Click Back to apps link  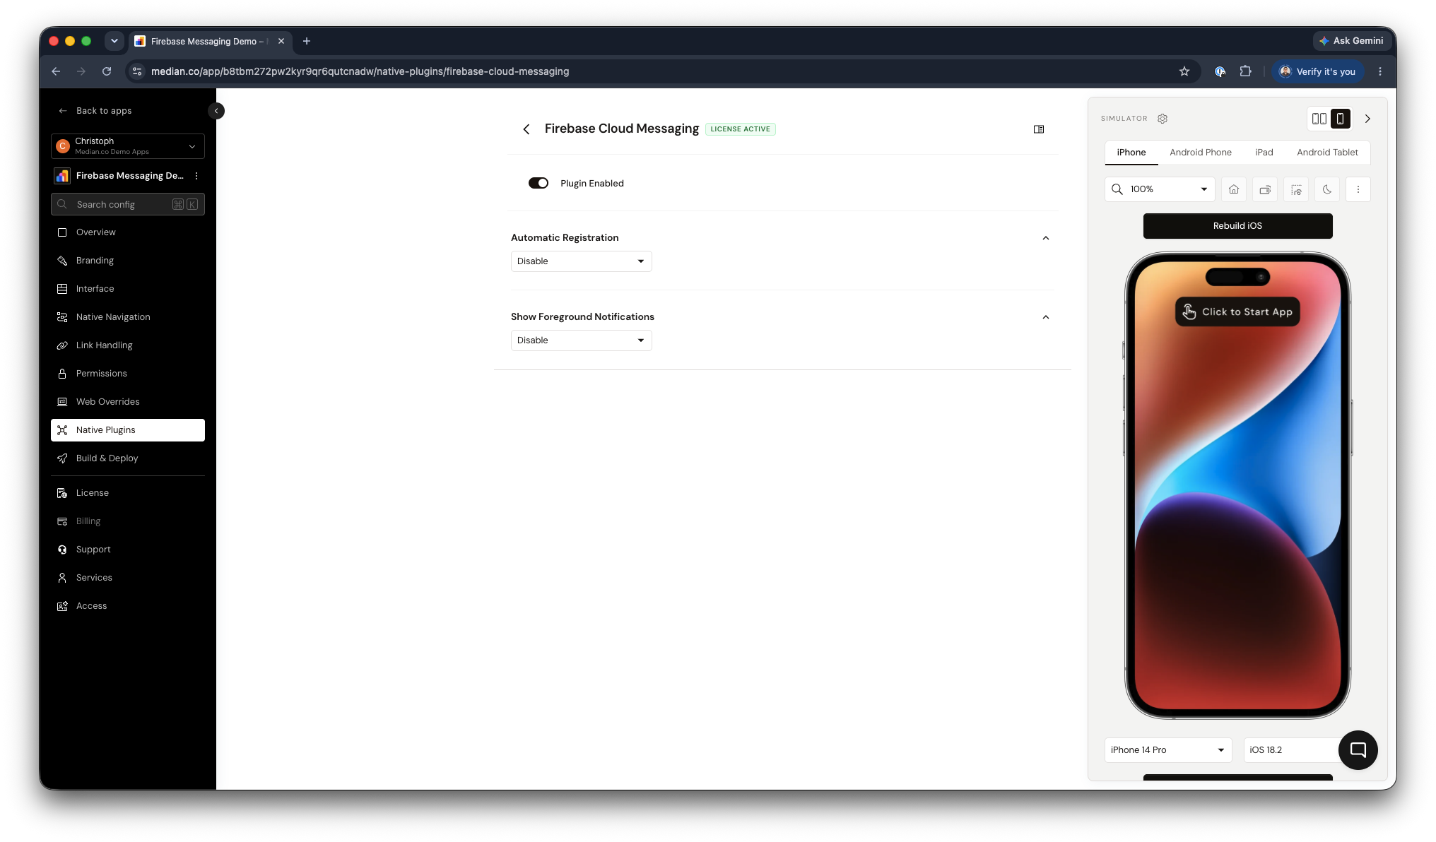95,111
